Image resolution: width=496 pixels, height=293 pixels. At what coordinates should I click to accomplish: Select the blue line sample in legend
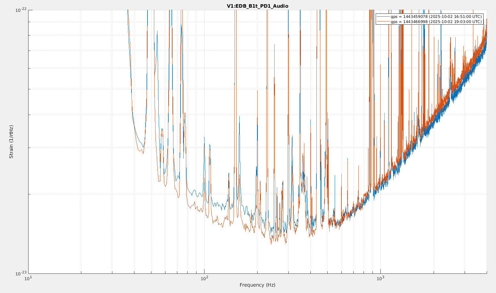pos(383,17)
